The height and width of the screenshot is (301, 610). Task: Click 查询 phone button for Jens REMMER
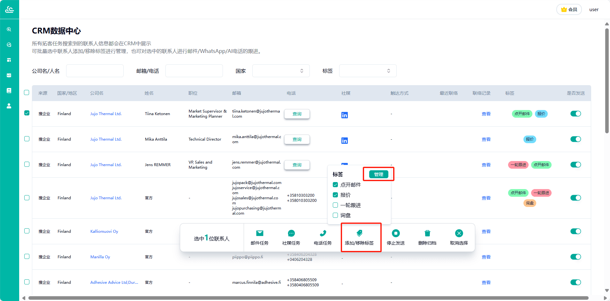tap(297, 165)
